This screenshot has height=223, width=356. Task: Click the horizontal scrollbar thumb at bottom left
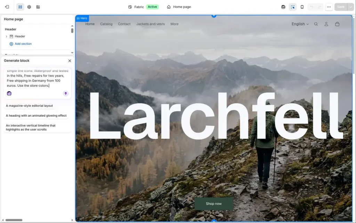14,220
